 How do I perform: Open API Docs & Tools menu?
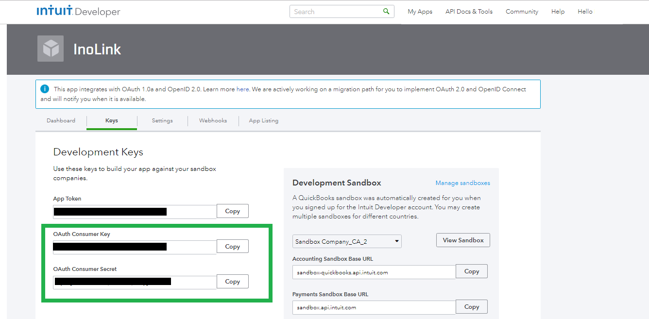pyautogui.click(x=469, y=12)
